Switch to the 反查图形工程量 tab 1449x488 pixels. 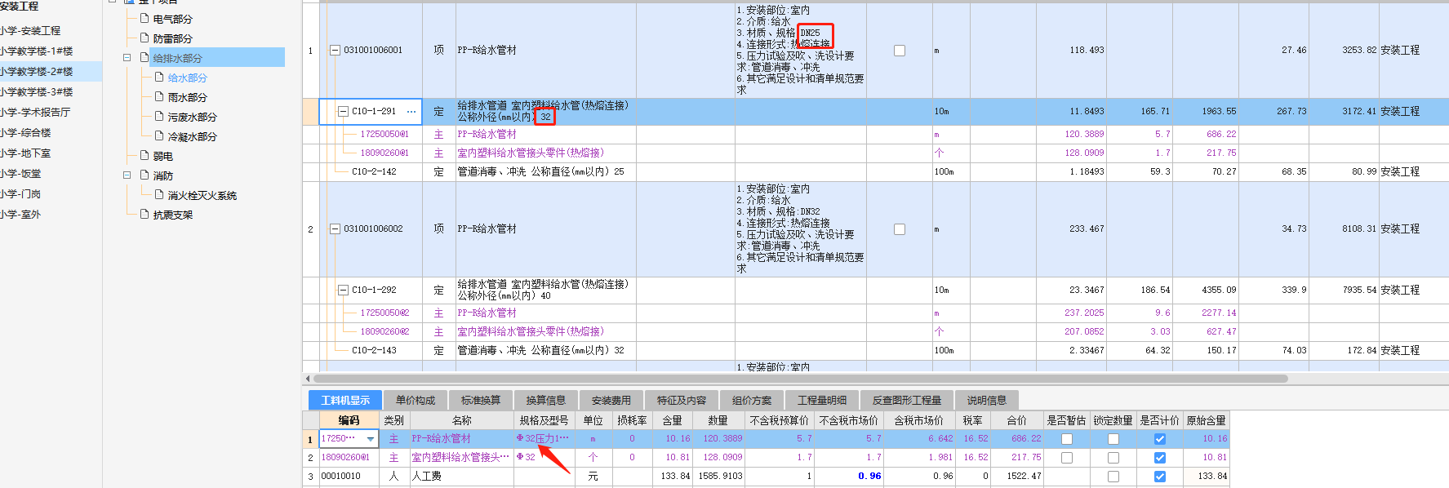click(x=906, y=400)
